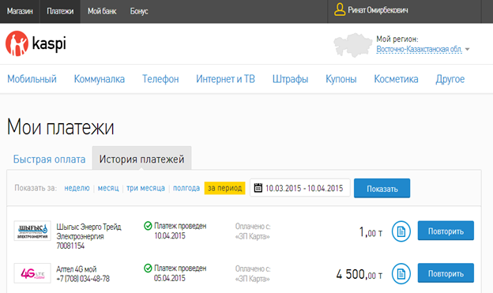Click the Kazakhstan map image

pyautogui.click(x=353, y=45)
